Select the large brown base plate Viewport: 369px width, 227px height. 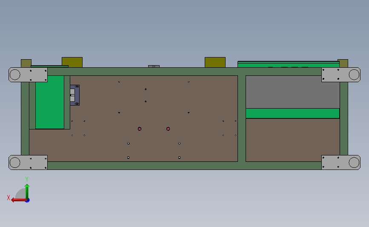pos(154,118)
